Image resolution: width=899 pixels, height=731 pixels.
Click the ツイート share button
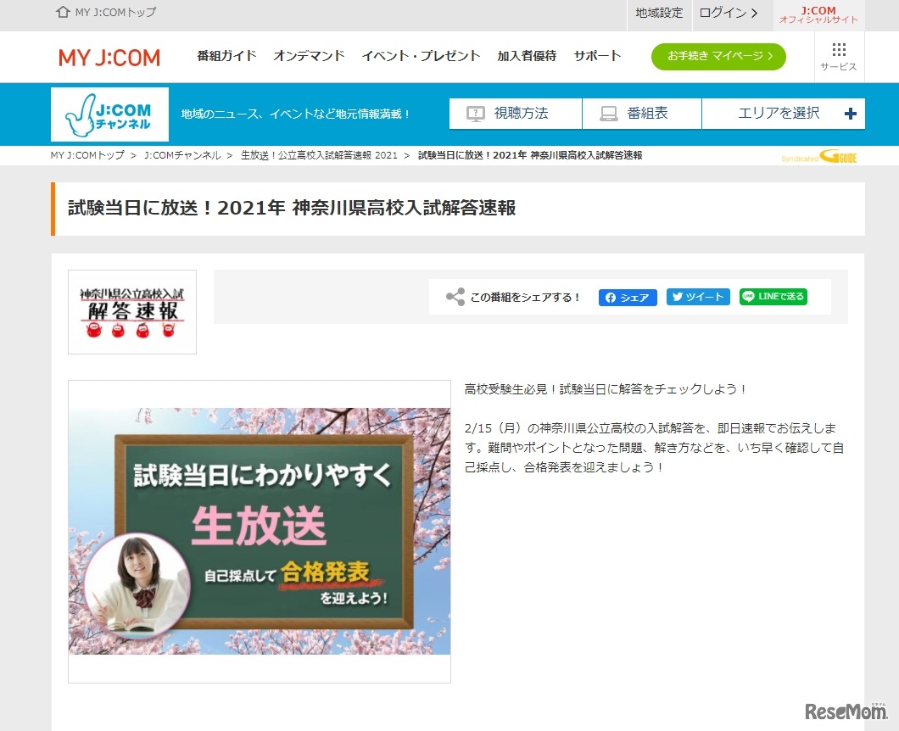(698, 297)
